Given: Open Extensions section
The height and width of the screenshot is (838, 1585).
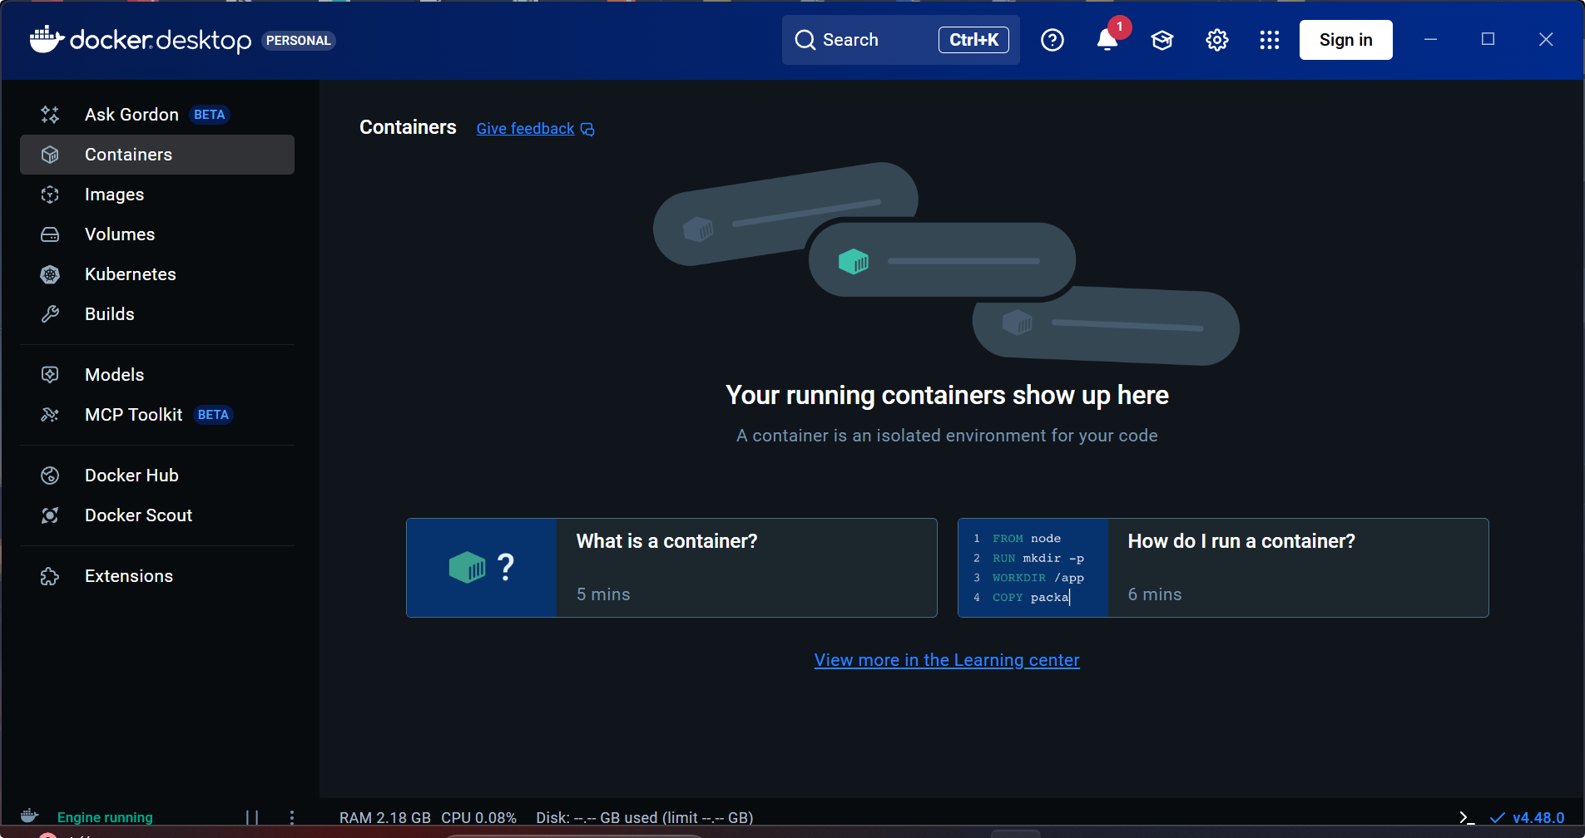Looking at the screenshot, I should tap(157, 576).
